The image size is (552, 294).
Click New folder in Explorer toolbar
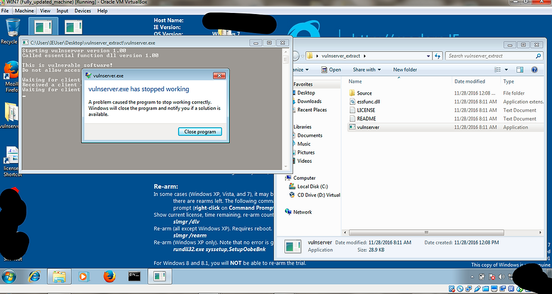click(405, 70)
